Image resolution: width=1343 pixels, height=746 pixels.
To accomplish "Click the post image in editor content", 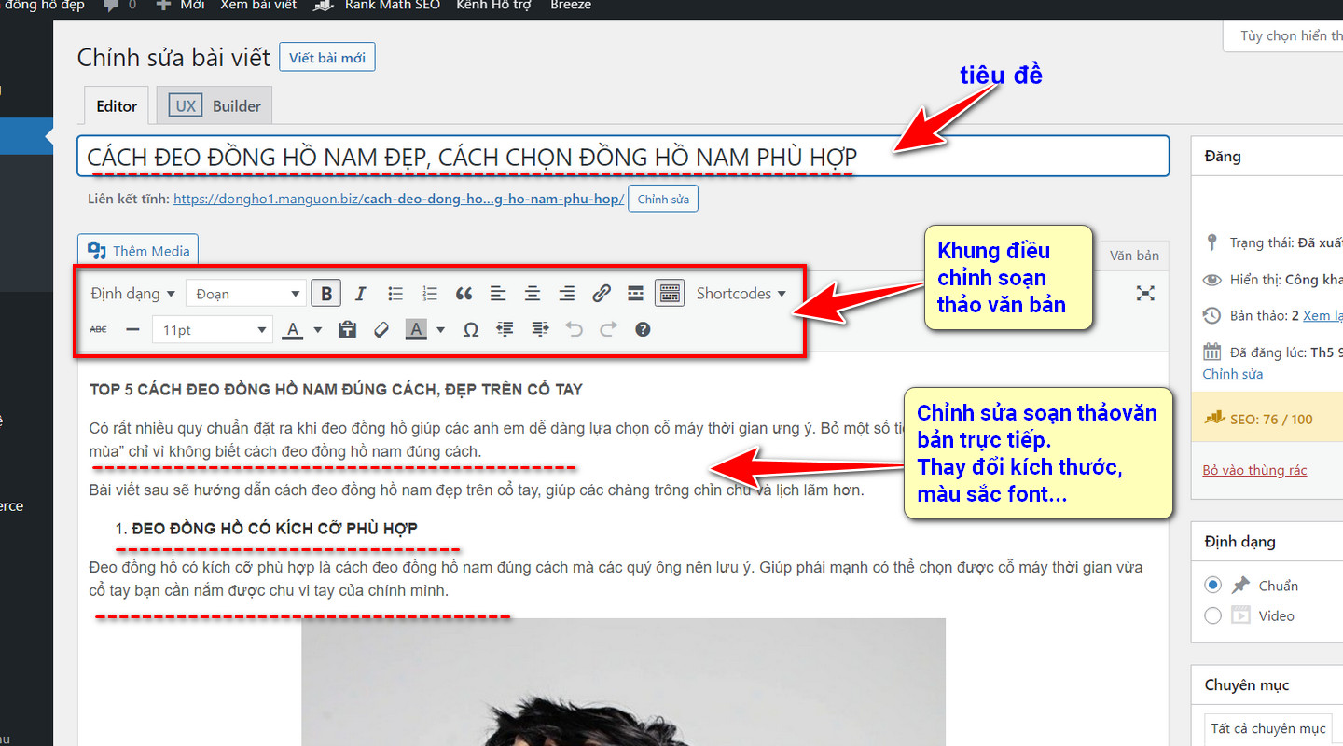I will (x=623, y=682).
